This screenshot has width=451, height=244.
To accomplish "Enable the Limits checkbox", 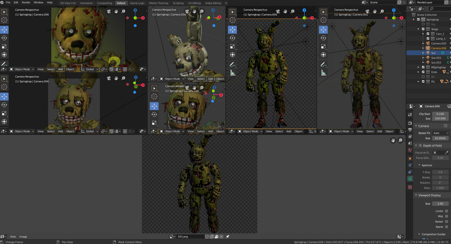I will point(446,211).
